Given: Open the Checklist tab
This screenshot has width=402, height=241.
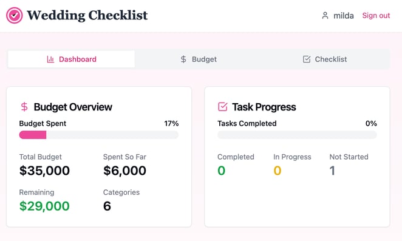Looking at the screenshot, I should (325, 59).
